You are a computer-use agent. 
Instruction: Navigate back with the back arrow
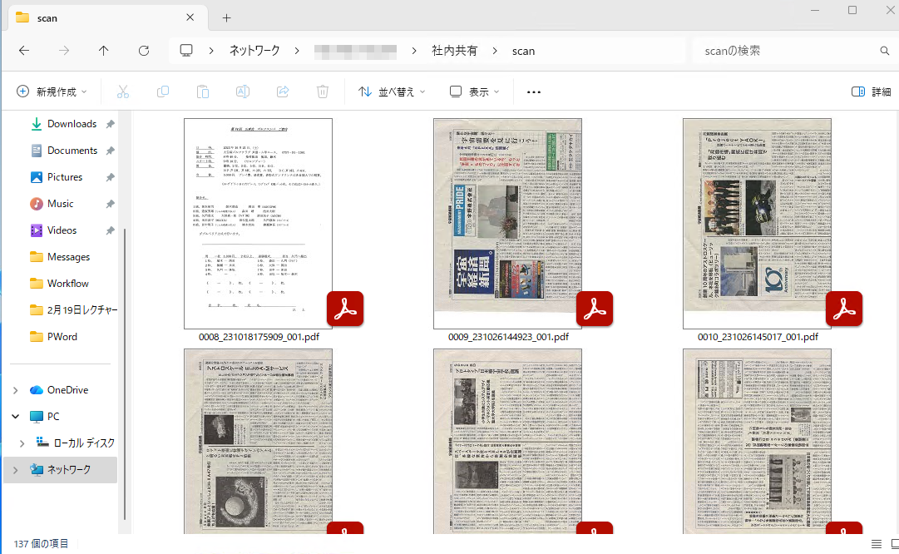tap(24, 51)
